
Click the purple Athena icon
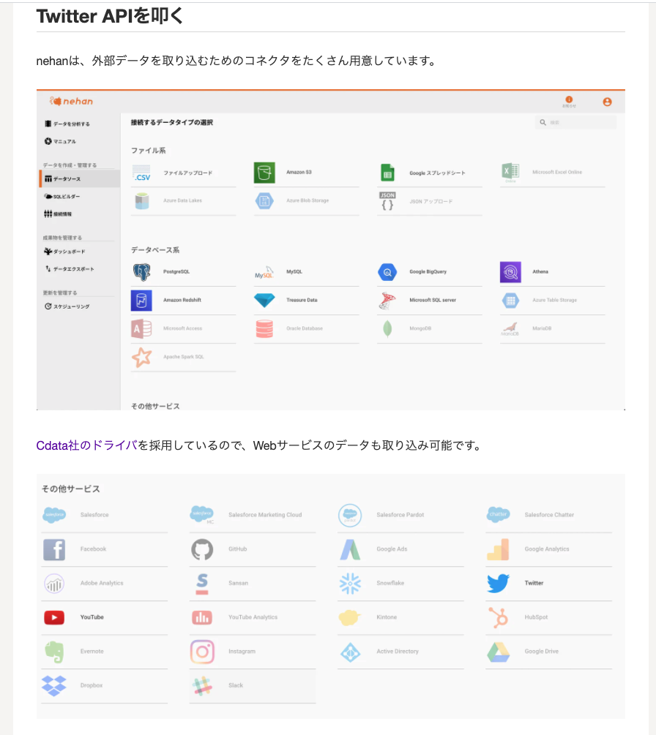[x=510, y=272]
